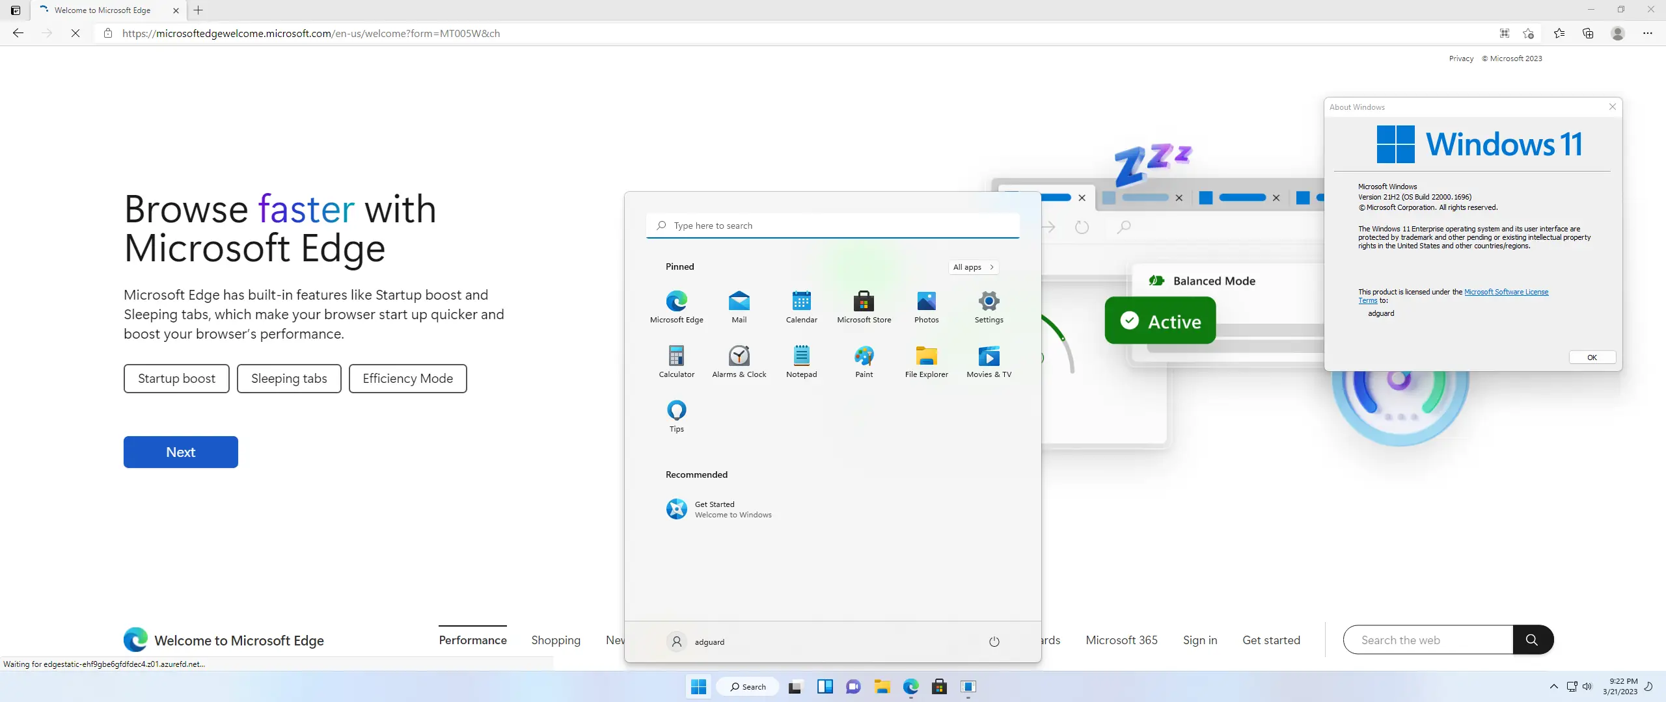
Task: Select the Efficiency Mode option
Action: [407, 378]
